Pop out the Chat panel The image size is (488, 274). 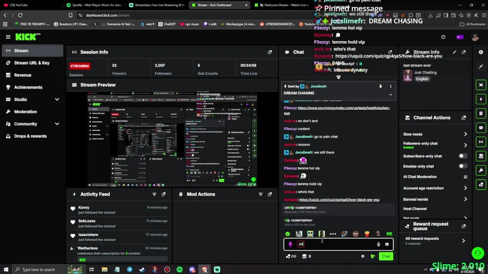coord(390,52)
